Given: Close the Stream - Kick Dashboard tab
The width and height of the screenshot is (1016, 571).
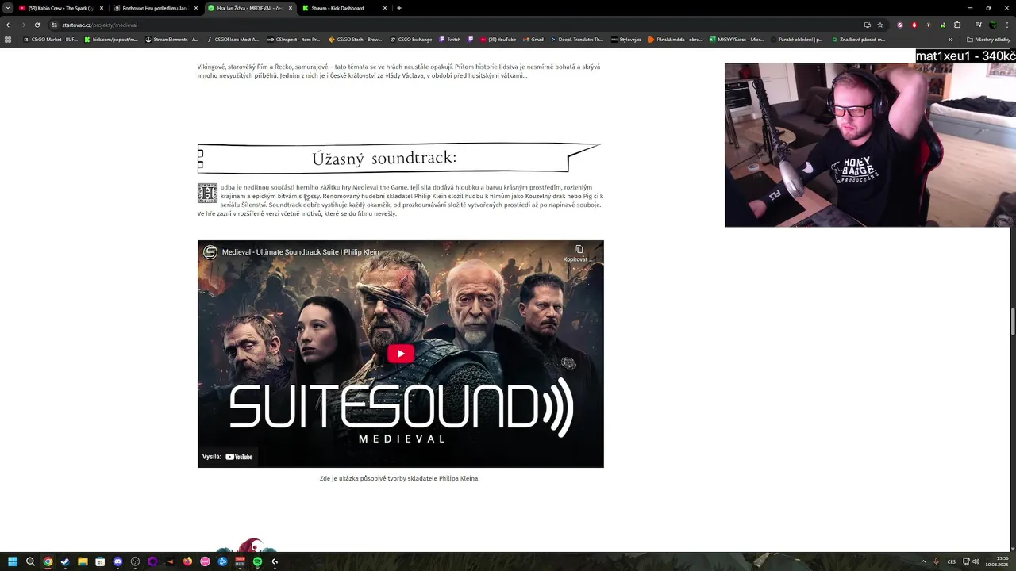Looking at the screenshot, I should point(385,8).
